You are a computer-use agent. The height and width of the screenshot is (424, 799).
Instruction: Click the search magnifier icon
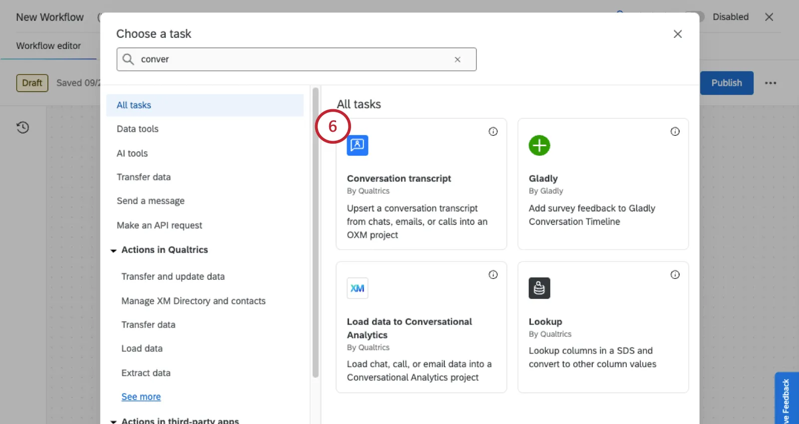pos(128,59)
